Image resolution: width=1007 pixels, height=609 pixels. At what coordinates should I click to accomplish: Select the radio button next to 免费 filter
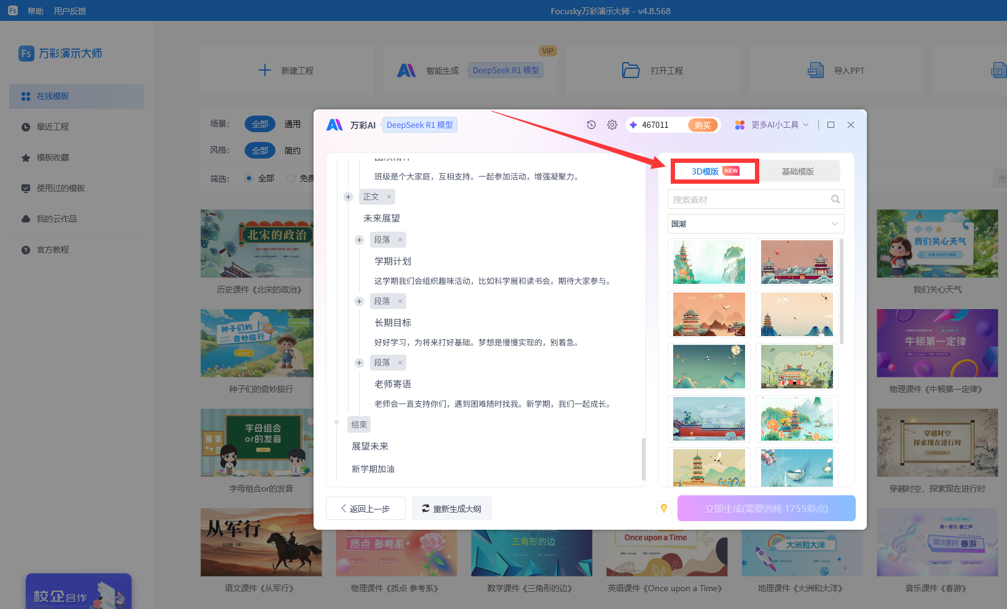[x=291, y=178]
